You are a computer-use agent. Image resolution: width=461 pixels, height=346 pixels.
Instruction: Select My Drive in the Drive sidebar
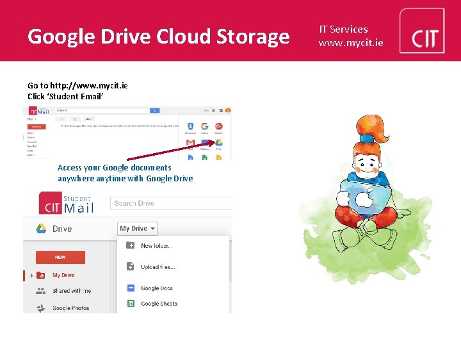tap(63, 275)
